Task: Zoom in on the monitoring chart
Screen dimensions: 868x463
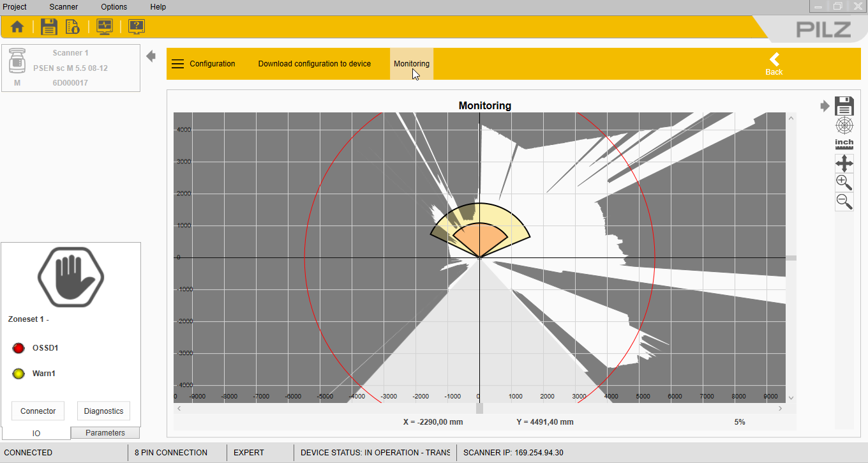Action: pyautogui.click(x=844, y=182)
